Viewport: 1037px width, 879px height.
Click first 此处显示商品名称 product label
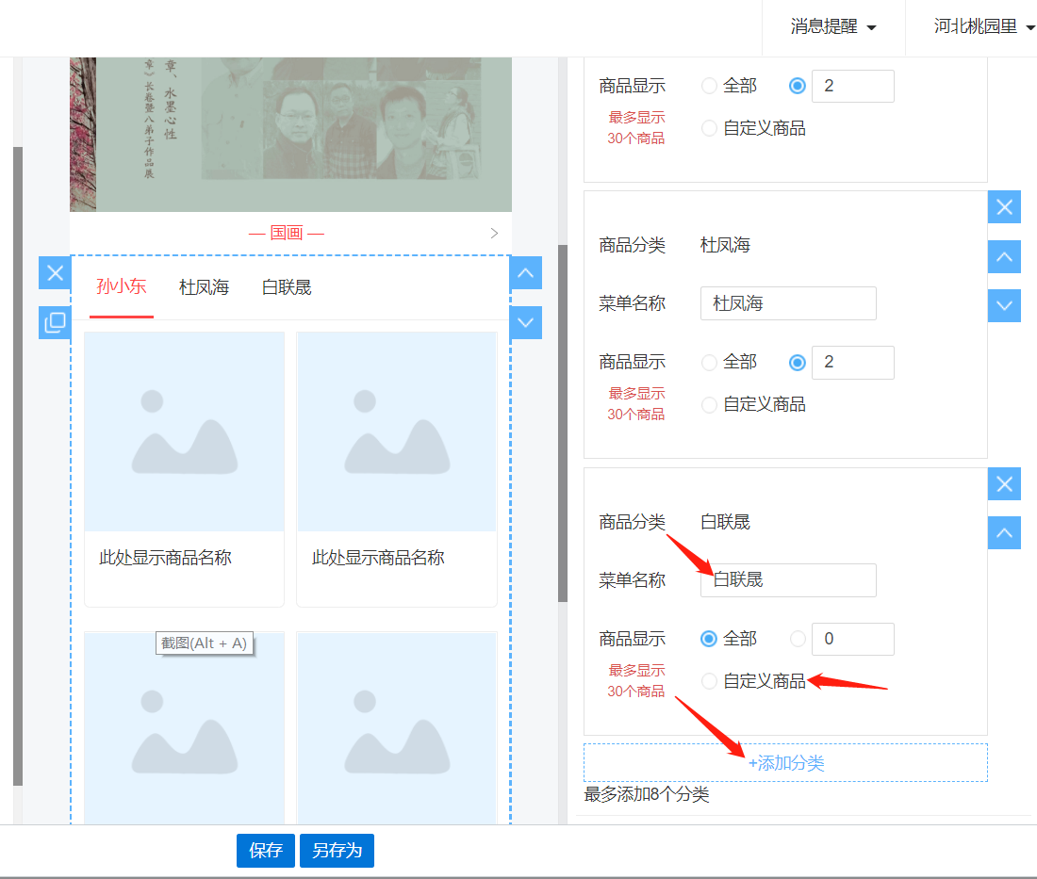point(165,558)
